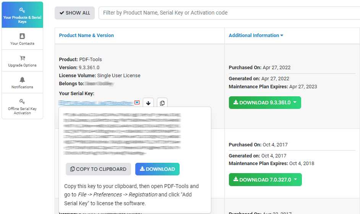Click the Version 9.3.361.0 text
The image size is (360, 214).
pos(79,68)
